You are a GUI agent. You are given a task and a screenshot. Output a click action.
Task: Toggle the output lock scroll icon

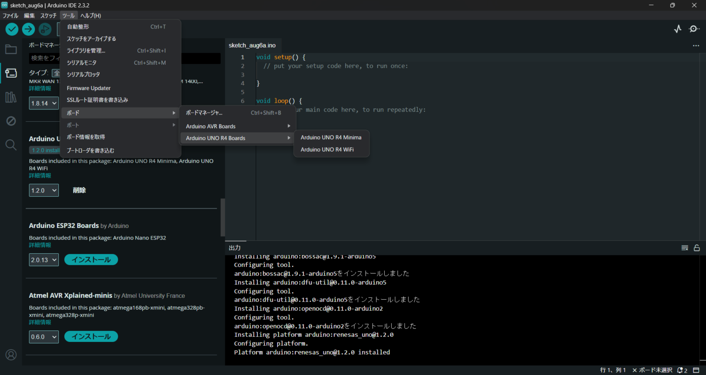pyautogui.click(x=697, y=248)
